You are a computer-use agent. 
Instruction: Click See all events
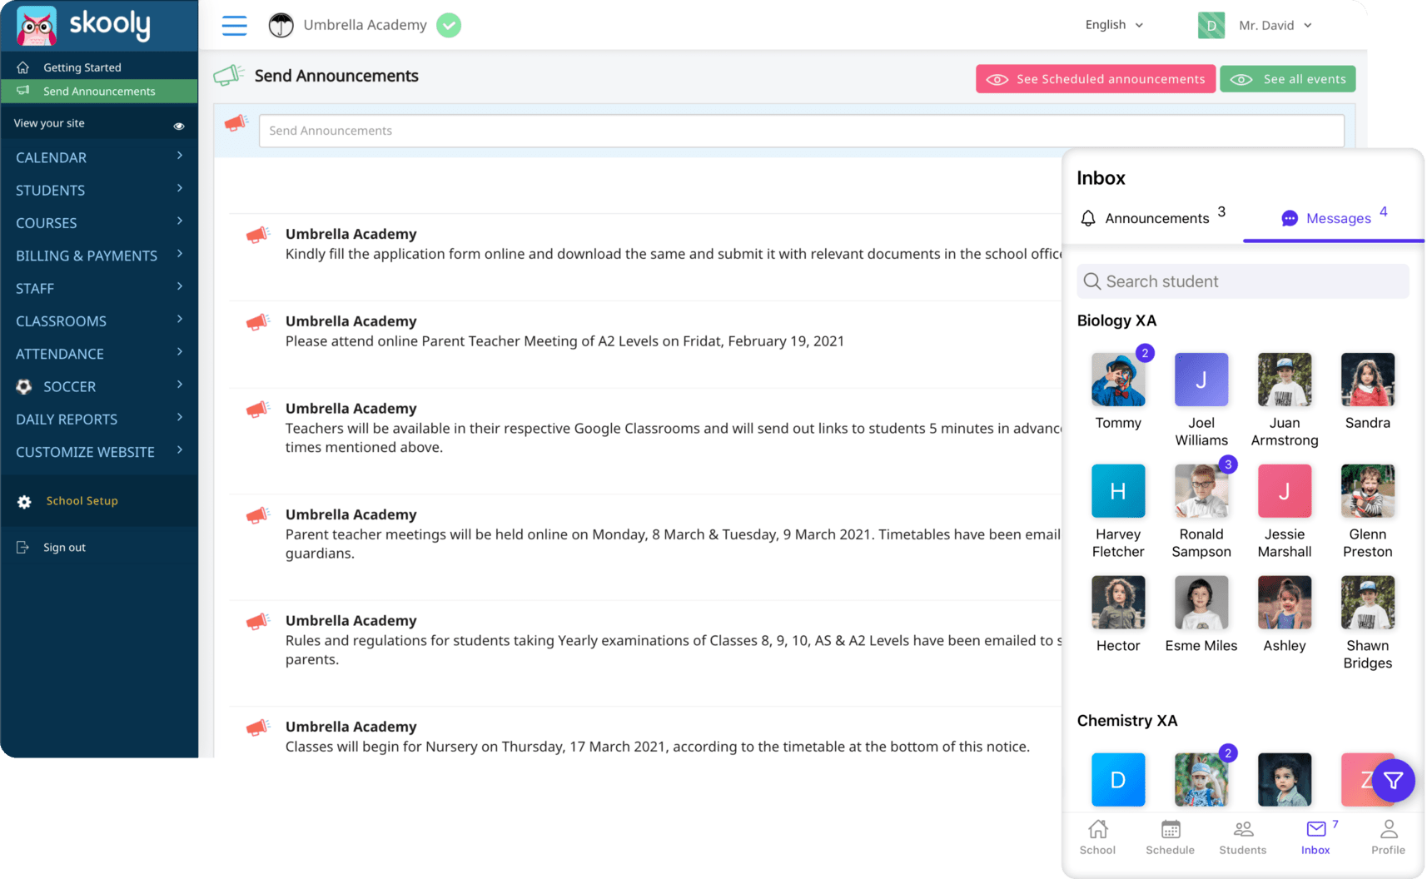pos(1287,78)
